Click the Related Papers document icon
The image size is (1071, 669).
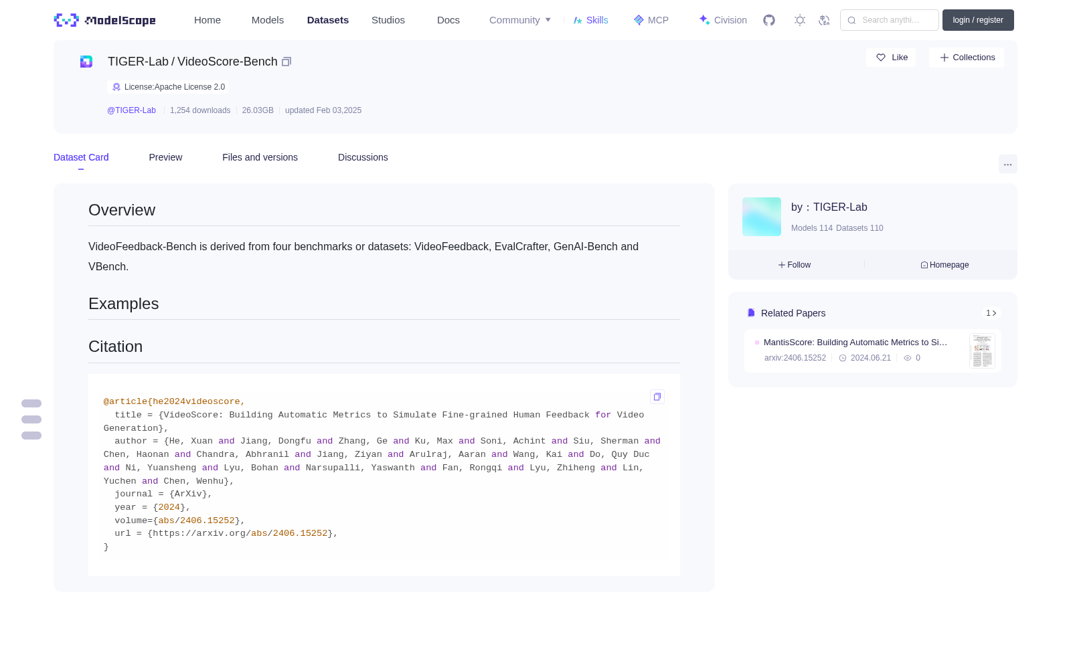pos(751,313)
